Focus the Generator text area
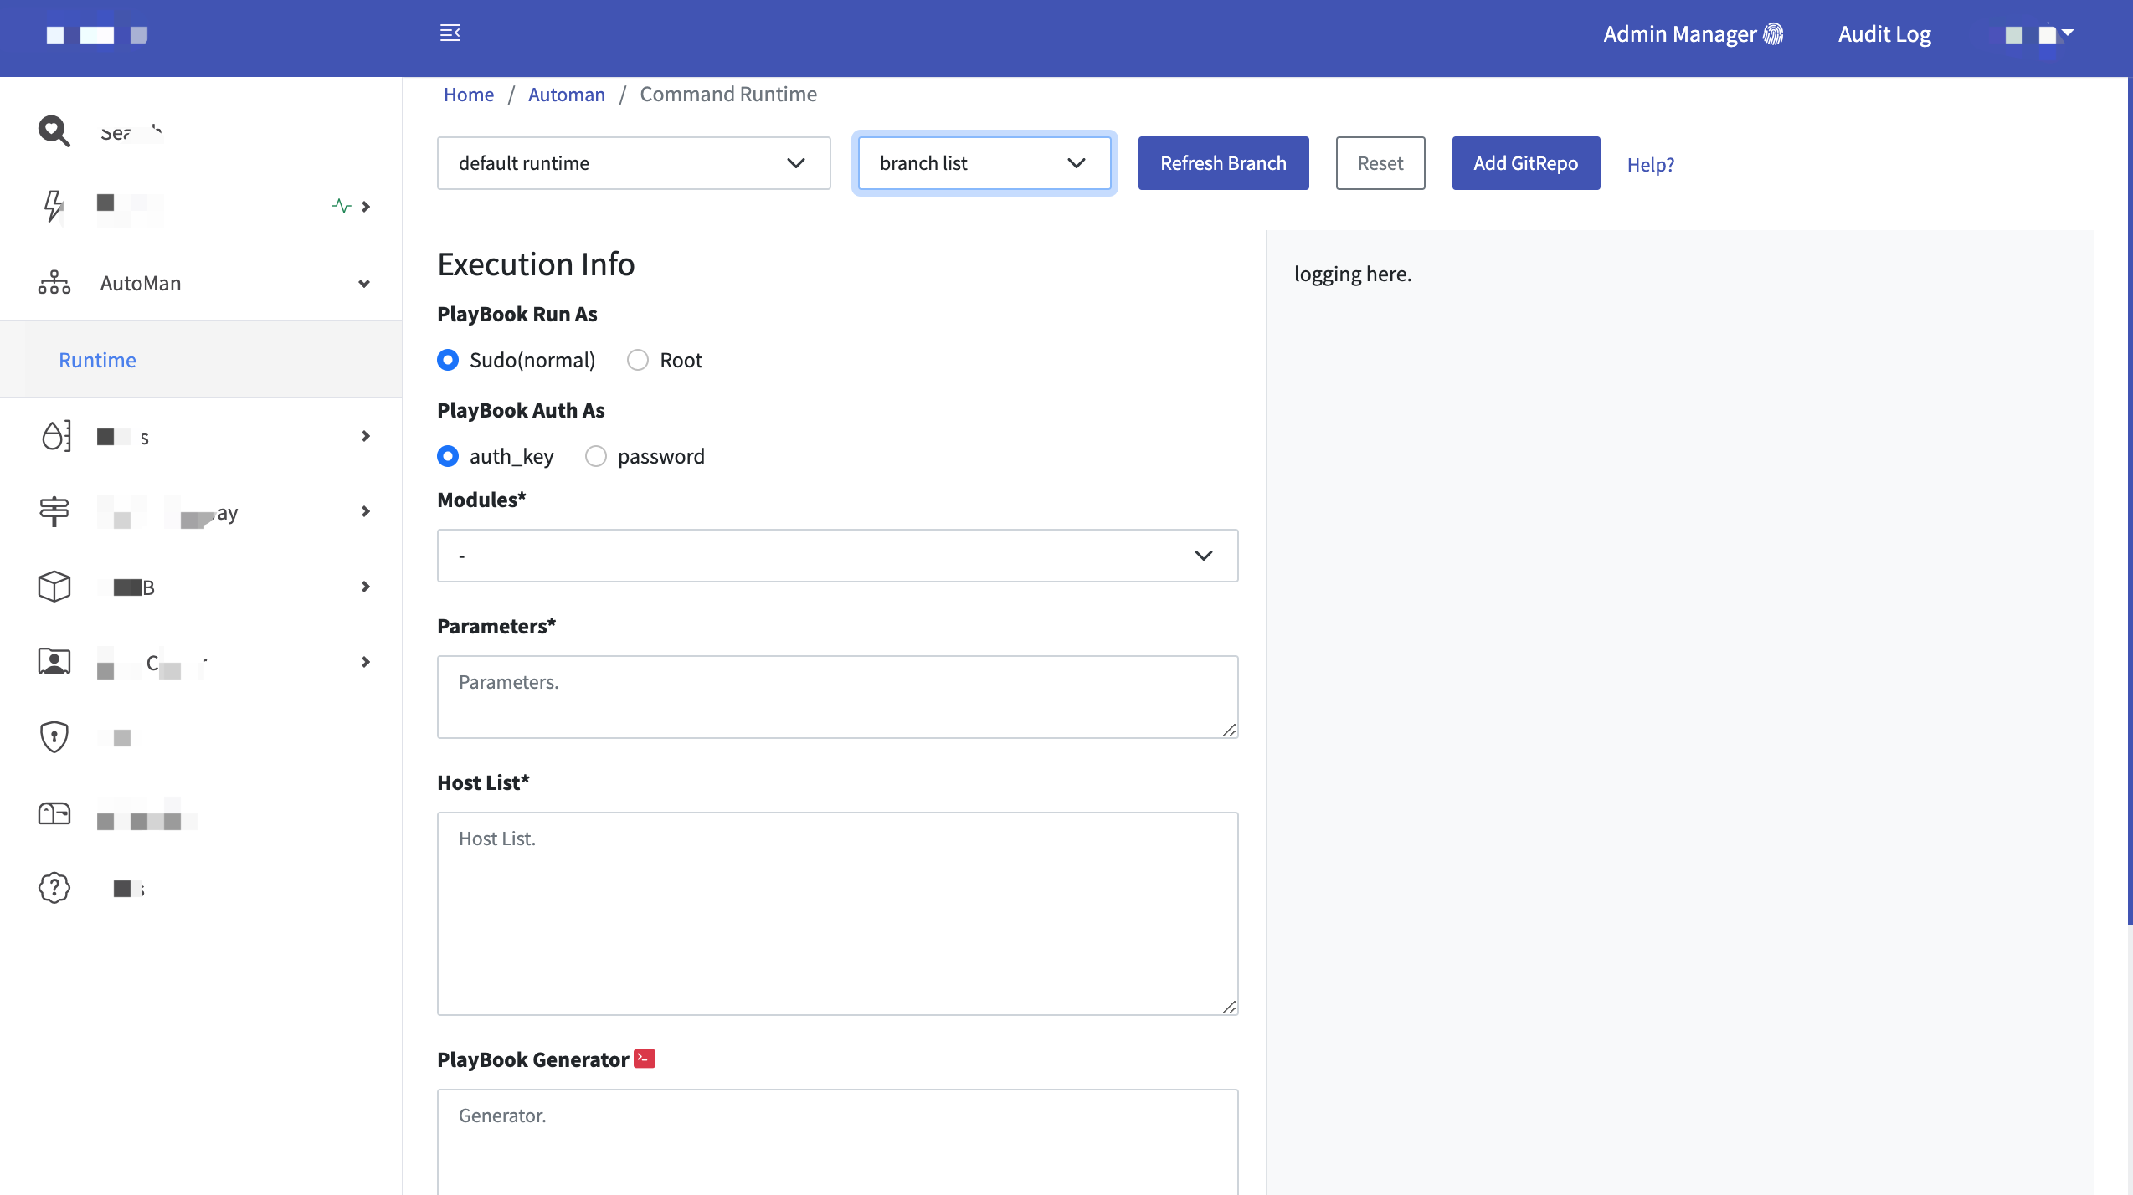2133x1195 pixels. (837, 1142)
